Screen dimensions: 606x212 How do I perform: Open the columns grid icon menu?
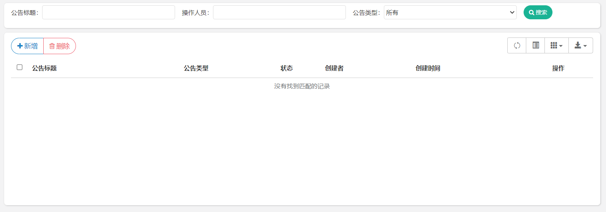pos(556,45)
